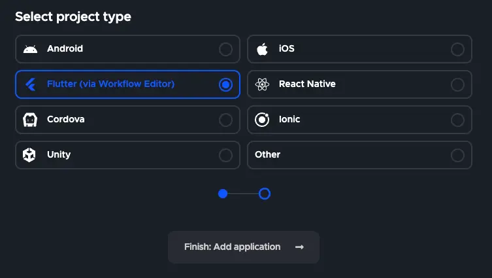Click the Android robot icon

[x=30, y=49]
